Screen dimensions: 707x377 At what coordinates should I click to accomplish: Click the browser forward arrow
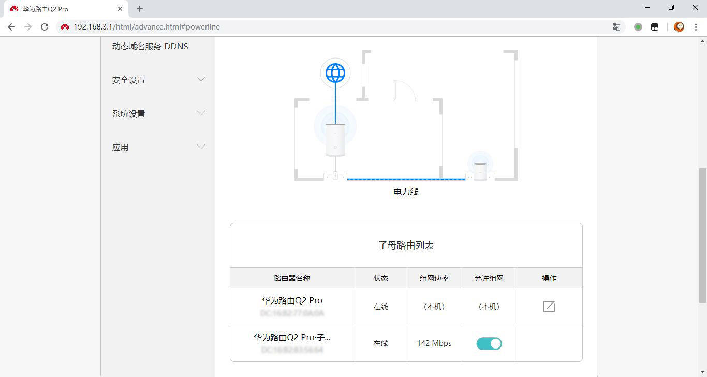[28, 27]
